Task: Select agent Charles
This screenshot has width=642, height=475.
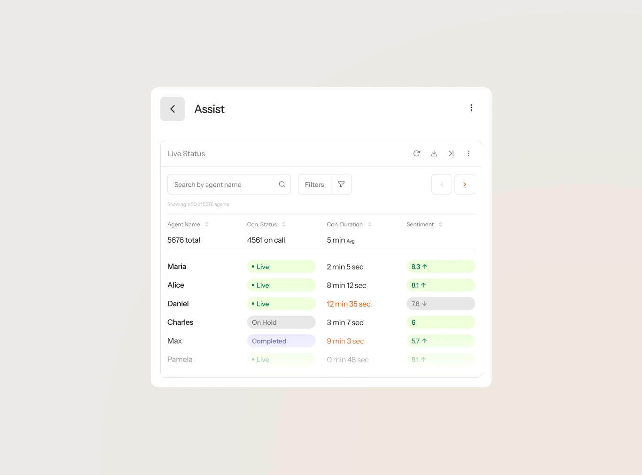Action: 180,322
